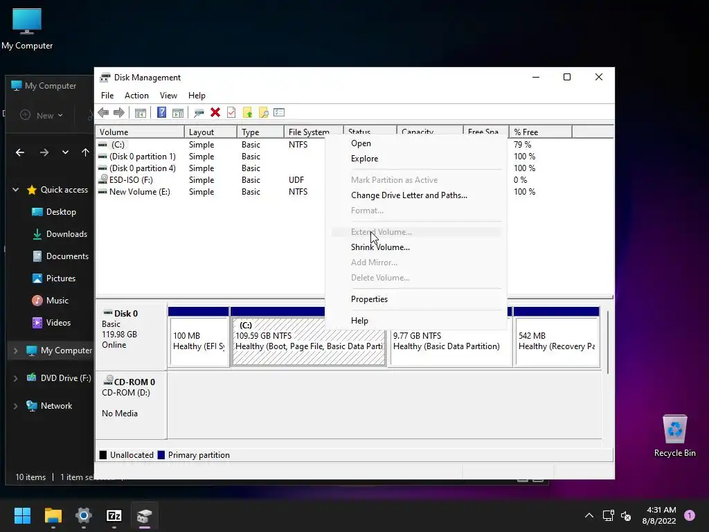This screenshot has width=709, height=532.
Task: Click the Disk 0 label panel
Action: pyautogui.click(x=131, y=337)
